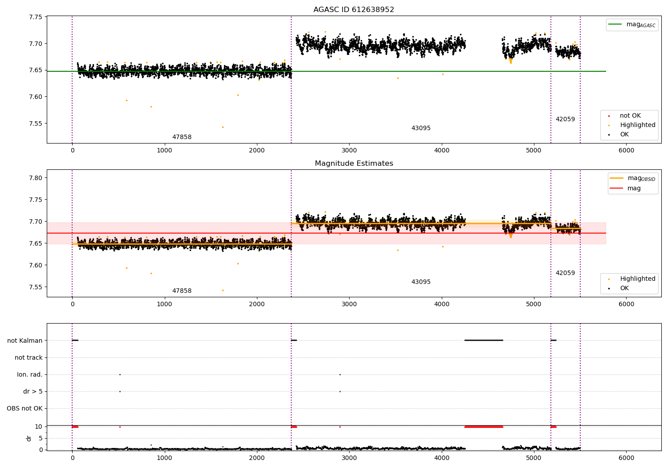The height and width of the screenshot is (468, 668).
Task: Click obsid label 47858 in top plot
Action: tap(182, 137)
